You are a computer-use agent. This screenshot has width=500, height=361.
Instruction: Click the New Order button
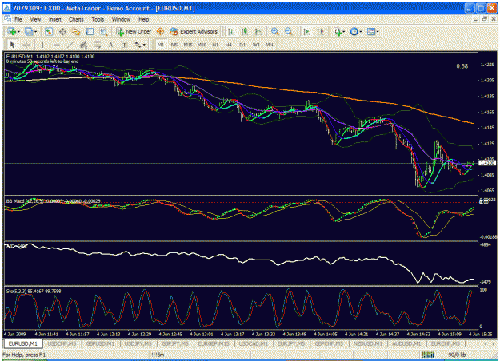point(134,31)
